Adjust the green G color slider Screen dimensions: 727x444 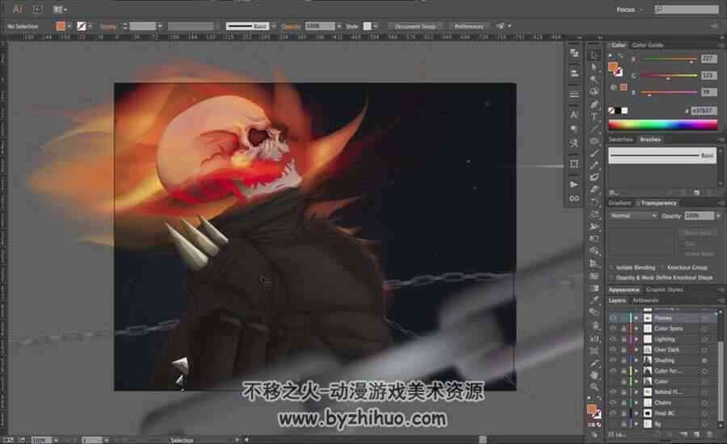pos(670,76)
